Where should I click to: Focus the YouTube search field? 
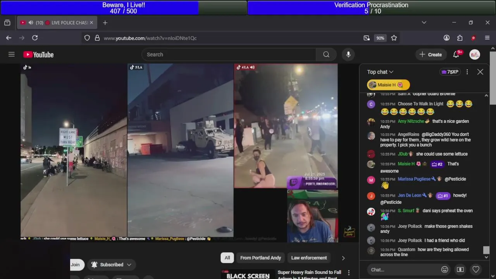229,55
